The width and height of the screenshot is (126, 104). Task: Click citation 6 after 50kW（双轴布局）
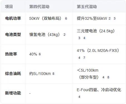[x=66, y=18]
